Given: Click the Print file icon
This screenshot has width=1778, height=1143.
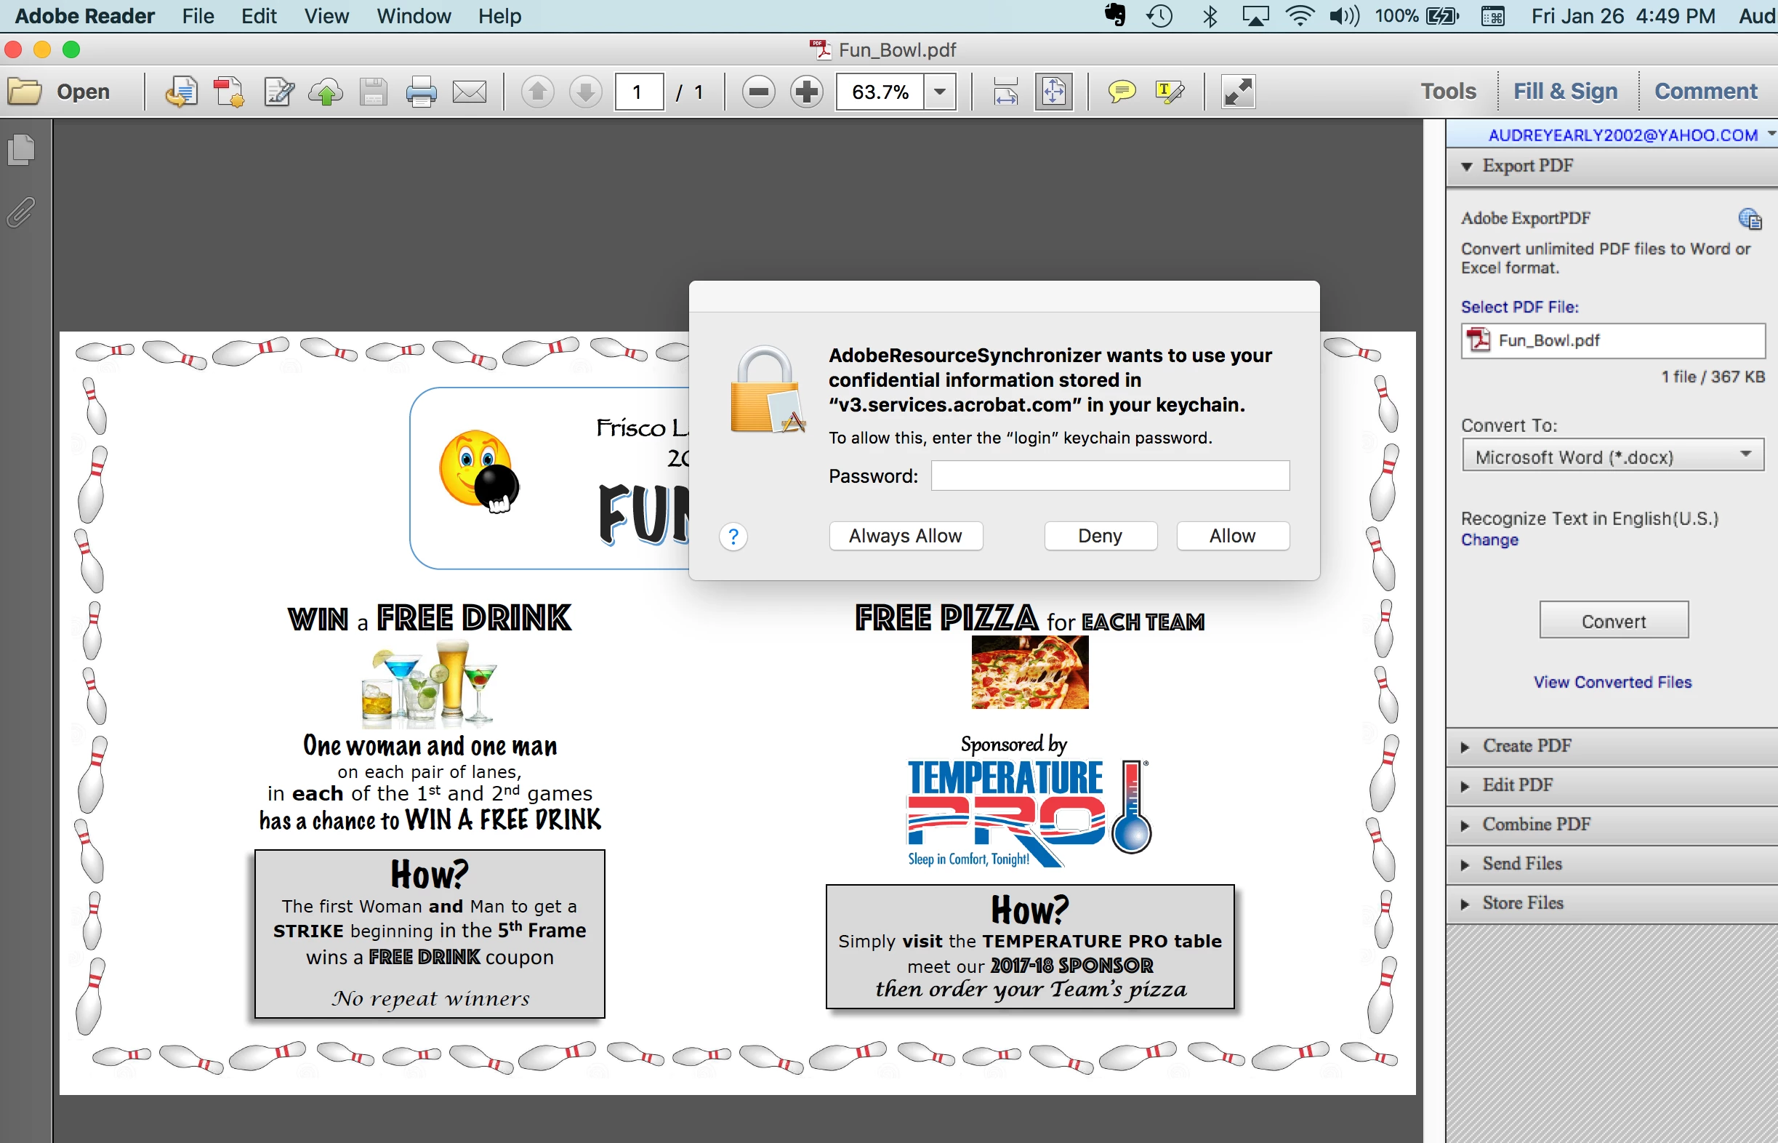Looking at the screenshot, I should [x=421, y=92].
